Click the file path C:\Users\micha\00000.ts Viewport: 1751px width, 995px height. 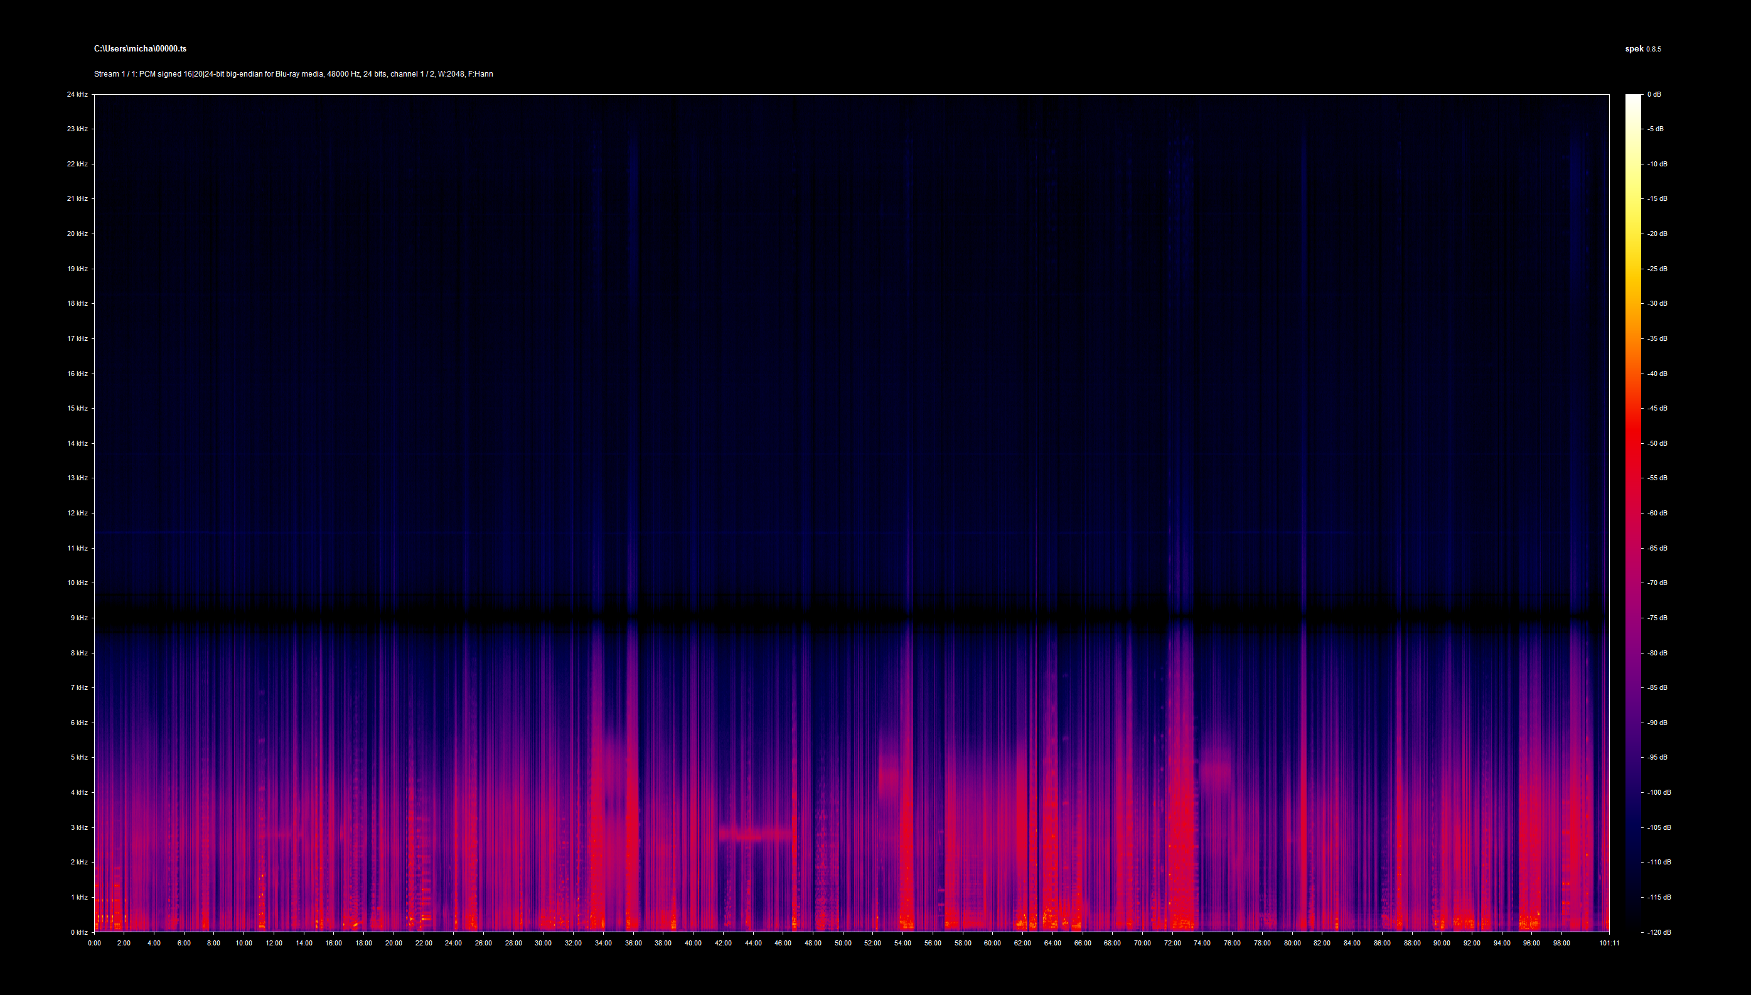pyautogui.click(x=140, y=48)
